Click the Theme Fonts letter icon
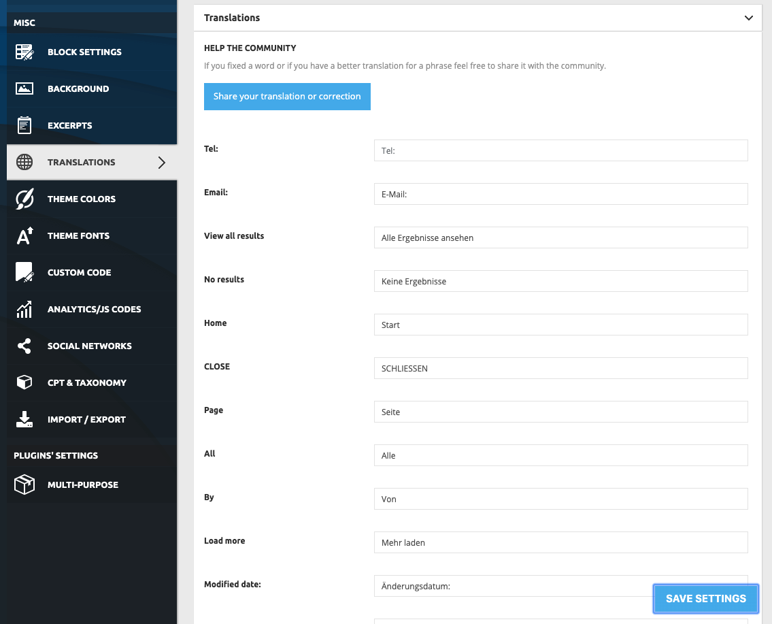 (24, 236)
